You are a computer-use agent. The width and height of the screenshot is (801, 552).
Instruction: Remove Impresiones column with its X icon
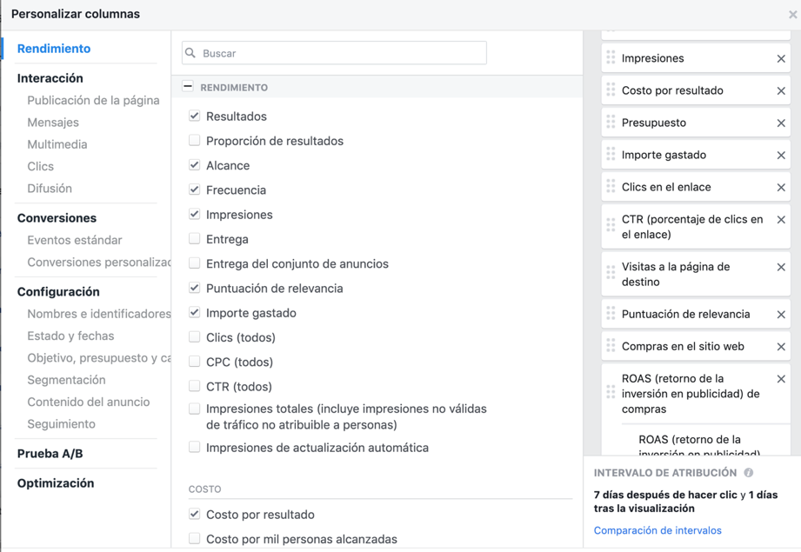point(780,59)
